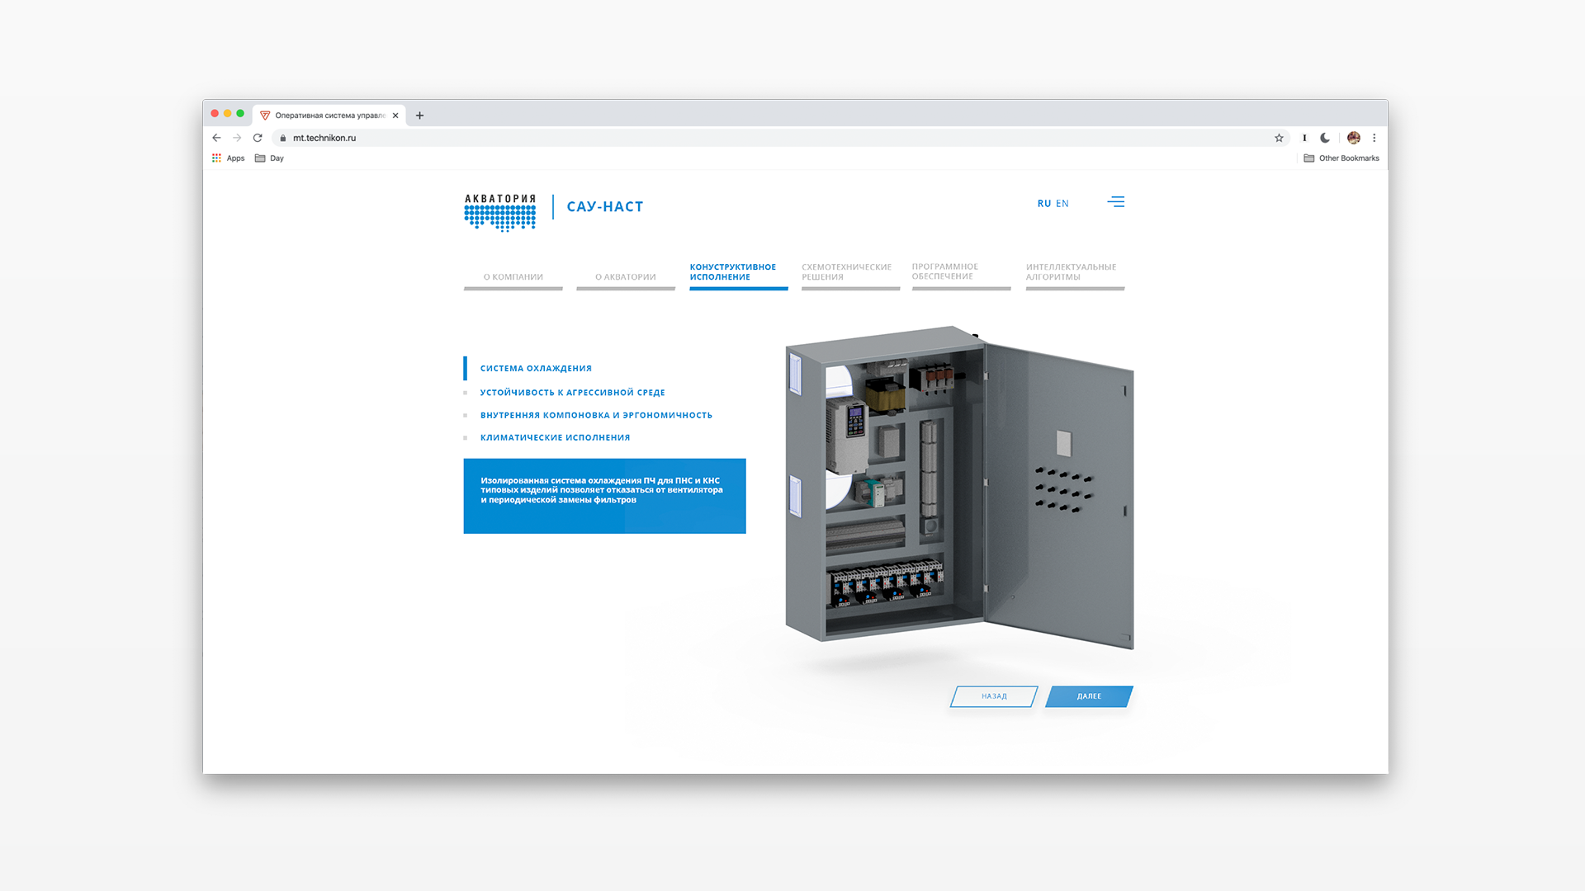Image resolution: width=1585 pixels, height=891 pixels.
Task: Open the О компании tab
Action: tap(513, 277)
